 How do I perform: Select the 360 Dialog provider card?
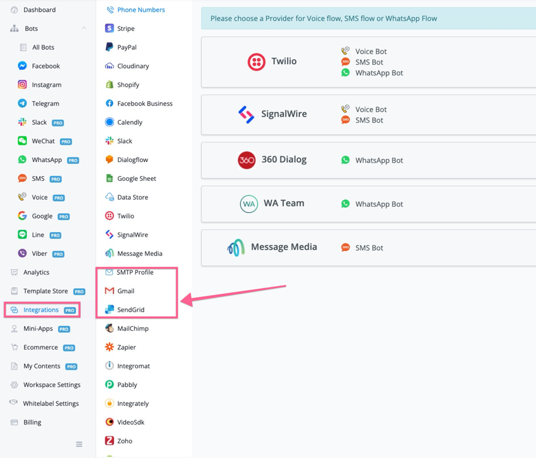pos(368,161)
